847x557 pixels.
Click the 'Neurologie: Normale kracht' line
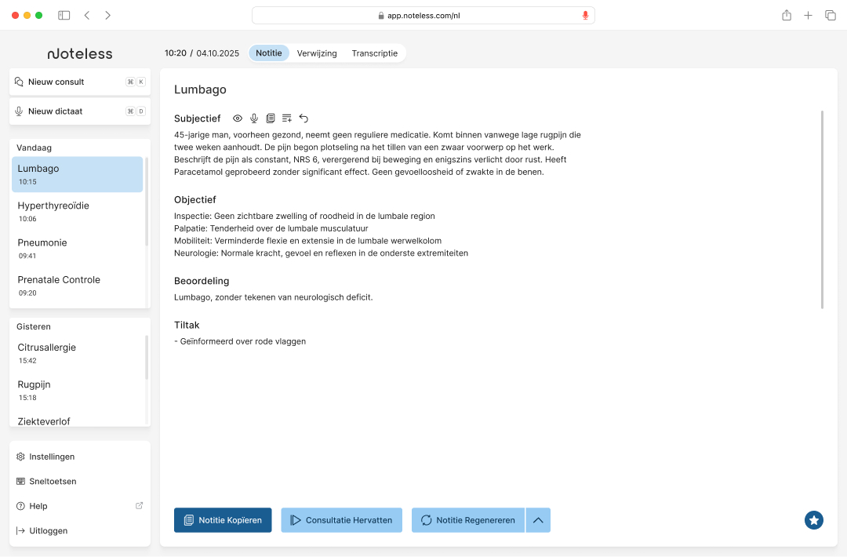point(321,253)
